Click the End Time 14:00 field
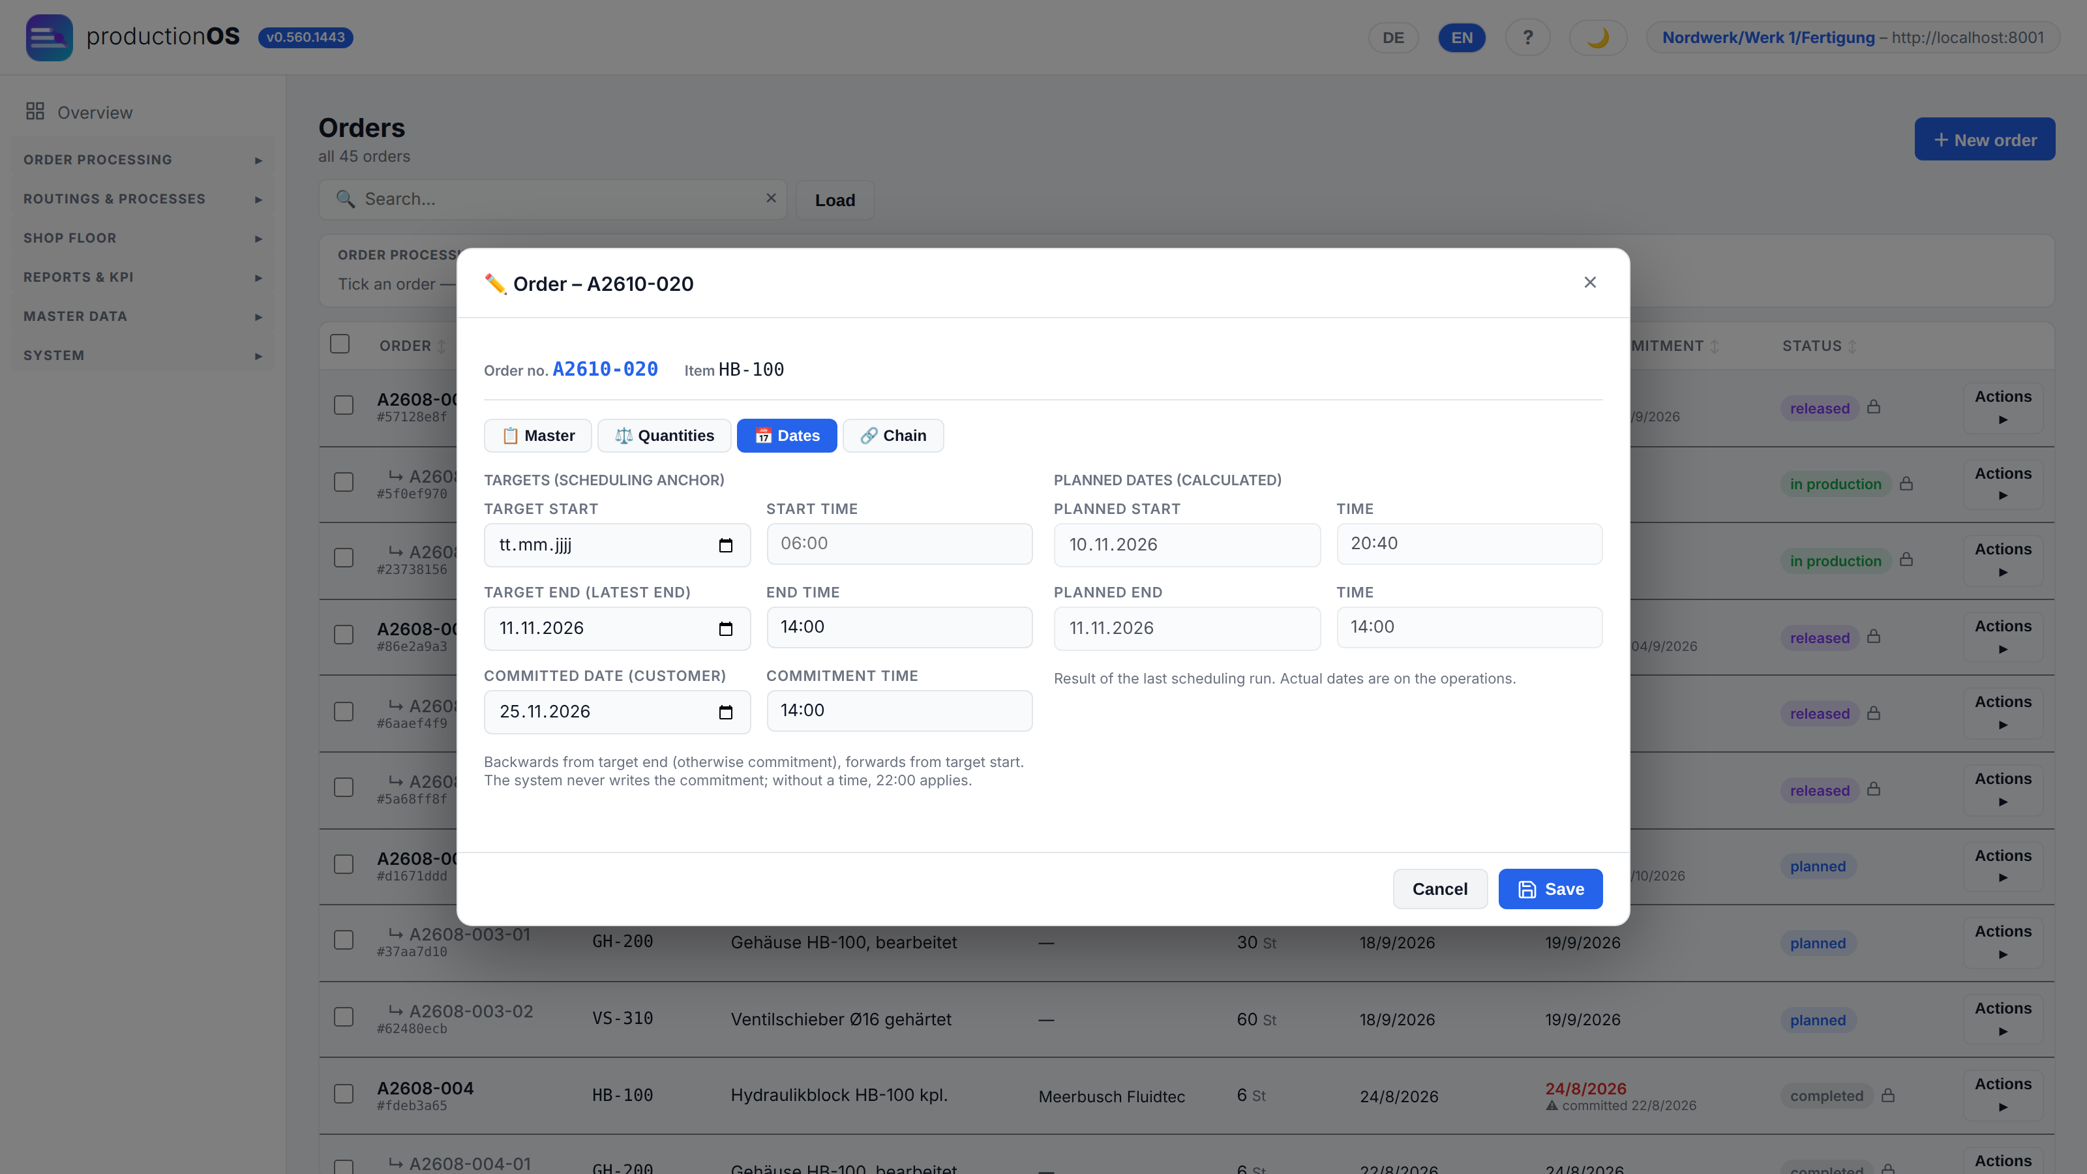The image size is (2087, 1174). pyautogui.click(x=899, y=627)
